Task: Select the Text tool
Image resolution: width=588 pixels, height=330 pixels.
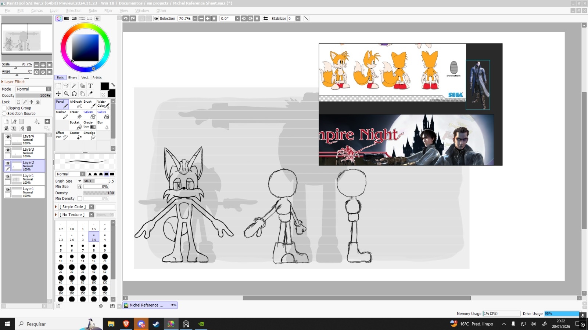Action: pos(90,86)
